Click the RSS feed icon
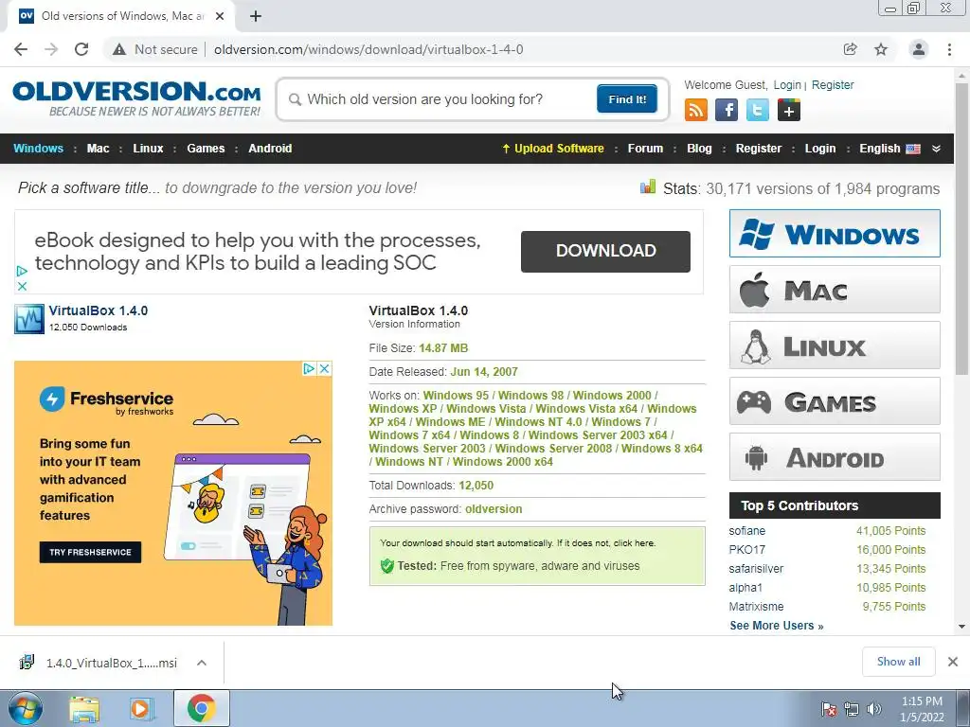Image resolution: width=970 pixels, height=727 pixels. click(x=696, y=110)
